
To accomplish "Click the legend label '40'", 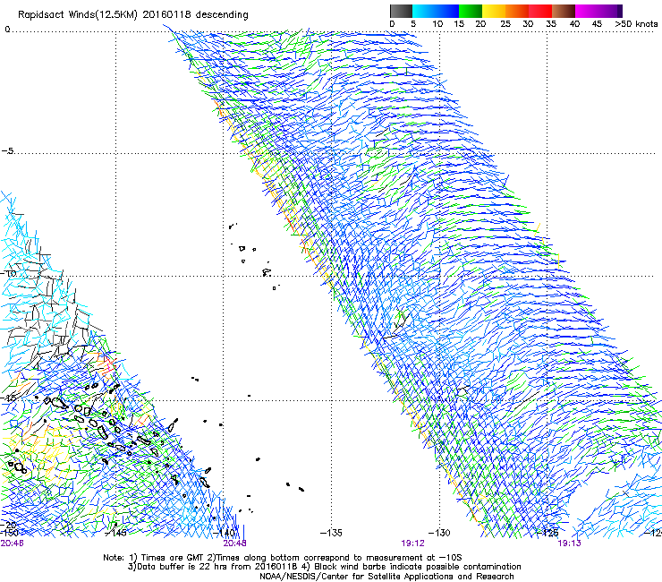I will 574,24.
